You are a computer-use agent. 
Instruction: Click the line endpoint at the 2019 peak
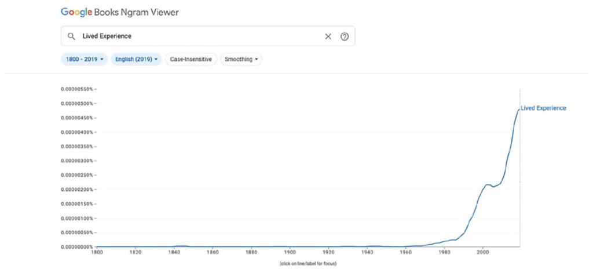point(519,109)
